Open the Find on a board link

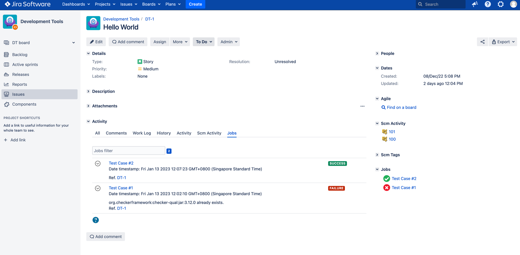pos(401,107)
